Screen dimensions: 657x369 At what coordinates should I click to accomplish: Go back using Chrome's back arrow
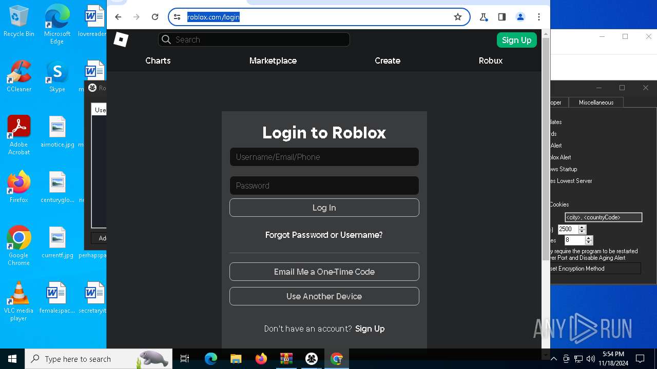(x=118, y=17)
